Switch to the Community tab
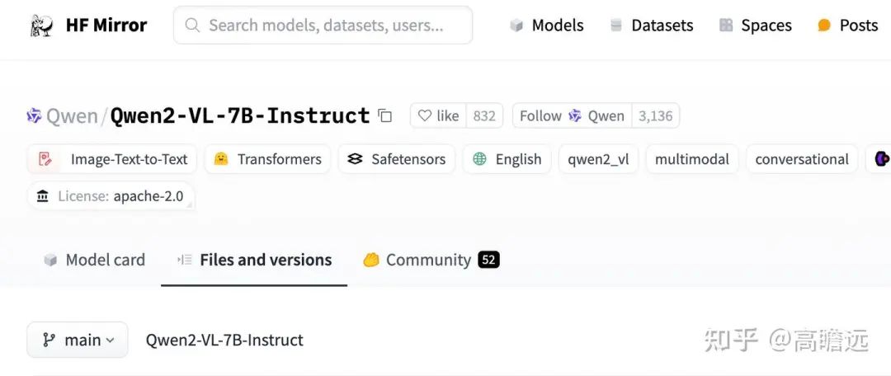Screen dimensions: 891x376 pos(431,260)
